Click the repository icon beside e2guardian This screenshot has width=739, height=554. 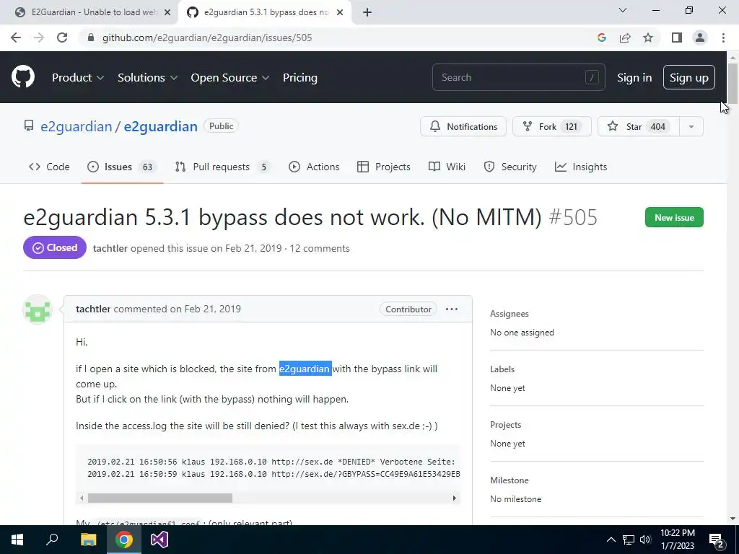click(x=29, y=126)
